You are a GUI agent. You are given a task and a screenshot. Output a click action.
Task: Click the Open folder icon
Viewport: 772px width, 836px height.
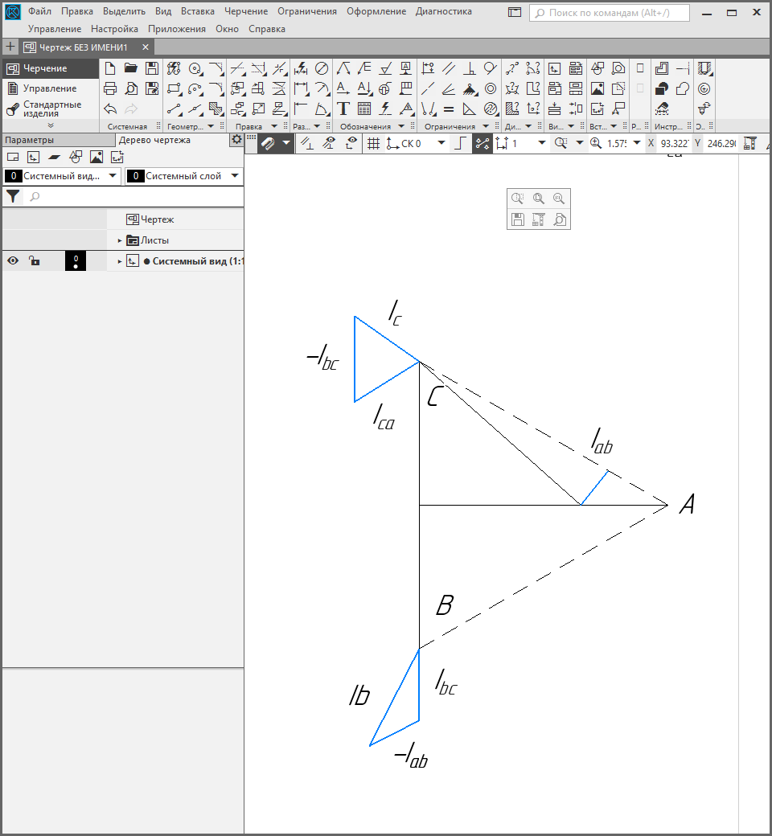coord(131,68)
